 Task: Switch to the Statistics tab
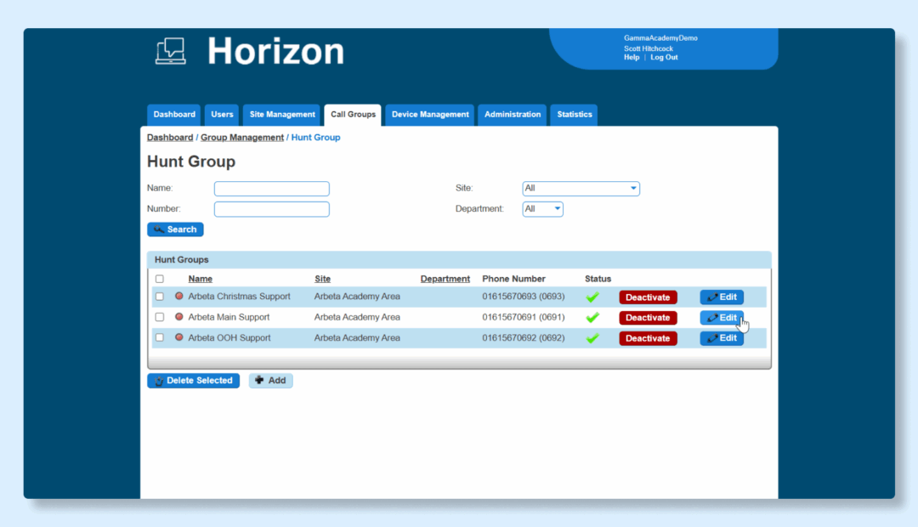pos(575,114)
